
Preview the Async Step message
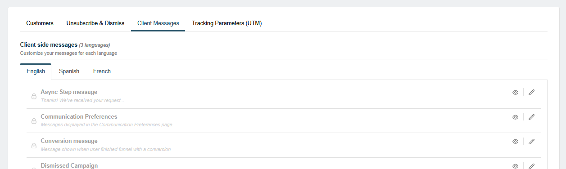(x=515, y=93)
